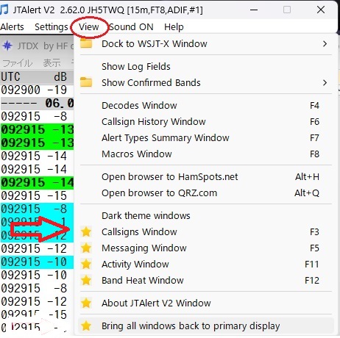Select cyan JTDX row 092915 -10

click(37, 262)
